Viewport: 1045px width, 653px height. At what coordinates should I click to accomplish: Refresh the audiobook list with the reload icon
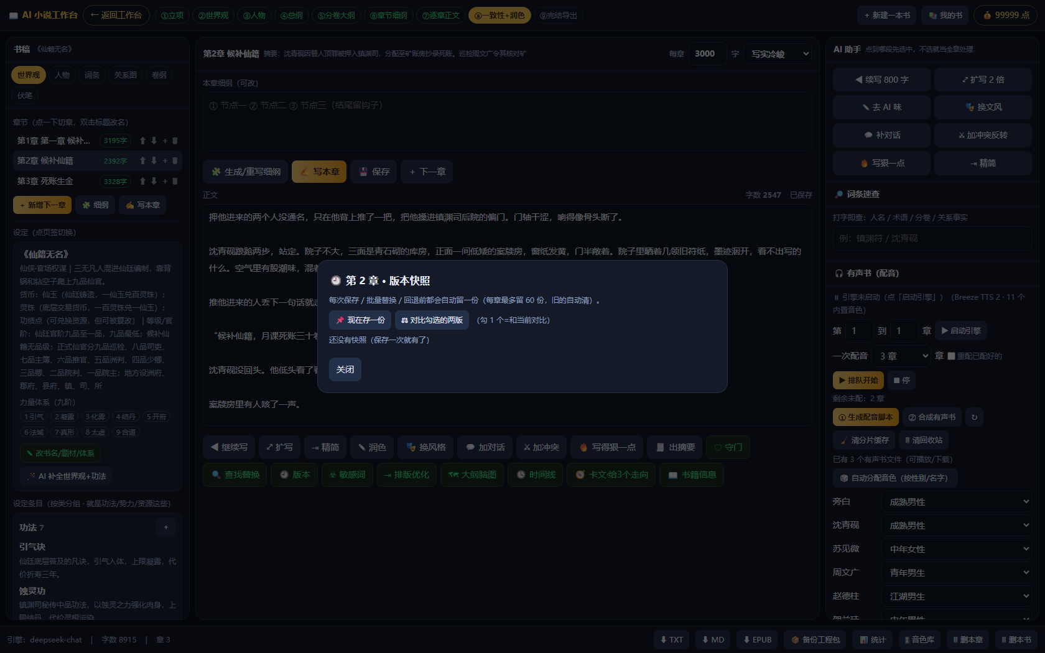975,417
